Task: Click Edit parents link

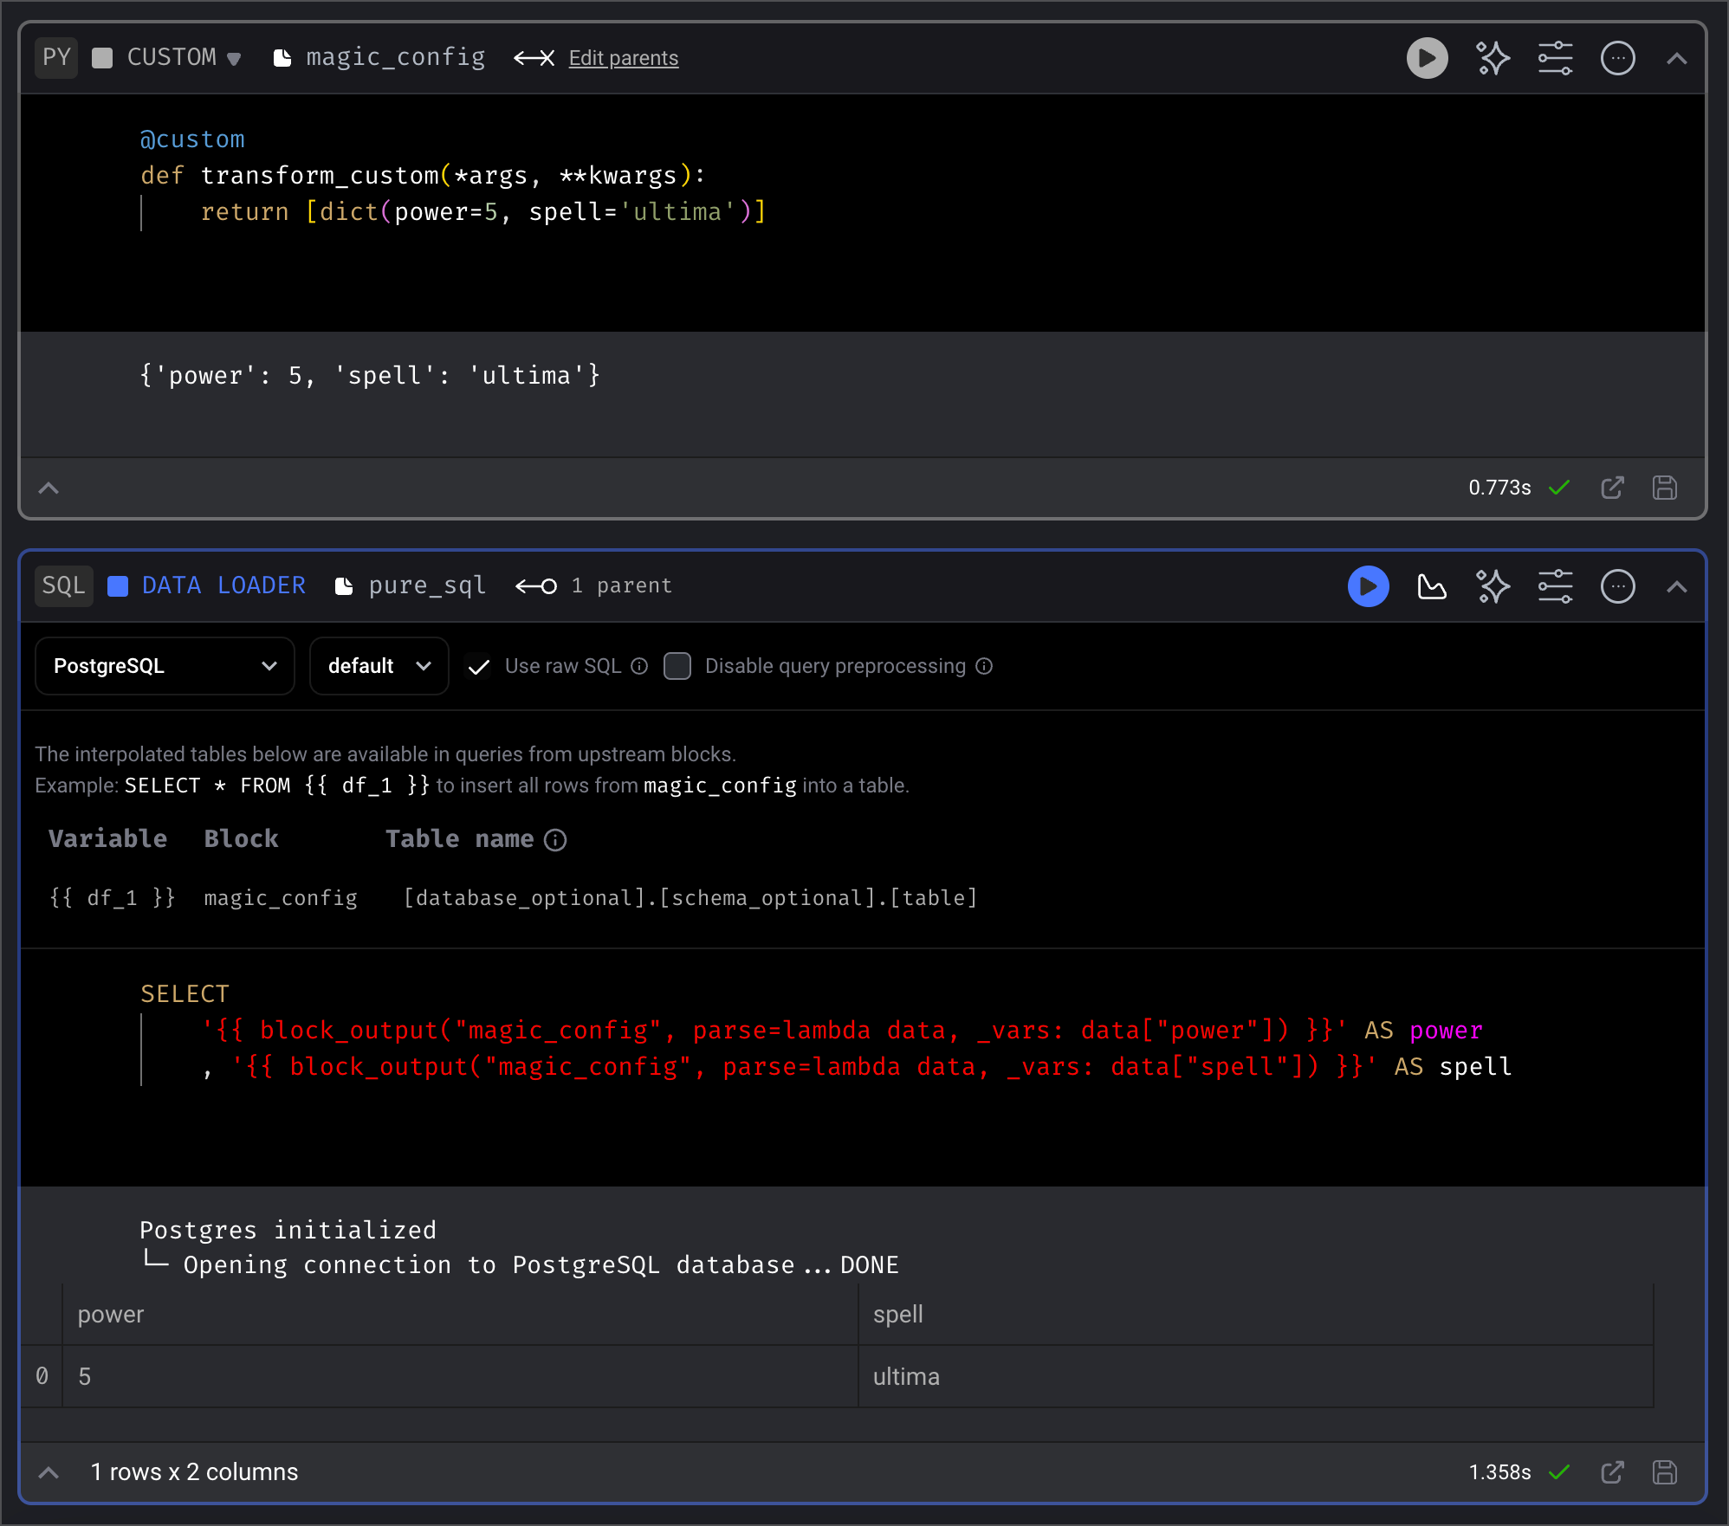Action: 623,58
